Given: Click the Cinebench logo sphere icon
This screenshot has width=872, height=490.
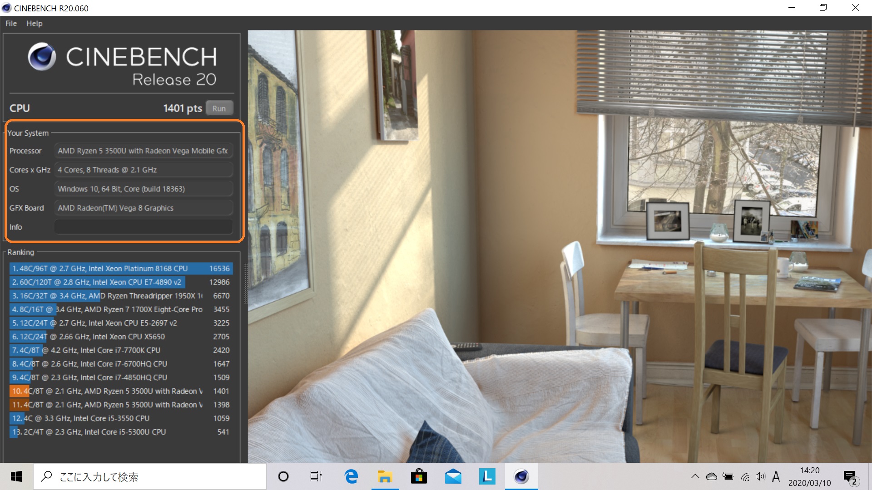Looking at the screenshot, I should [42, 57].
